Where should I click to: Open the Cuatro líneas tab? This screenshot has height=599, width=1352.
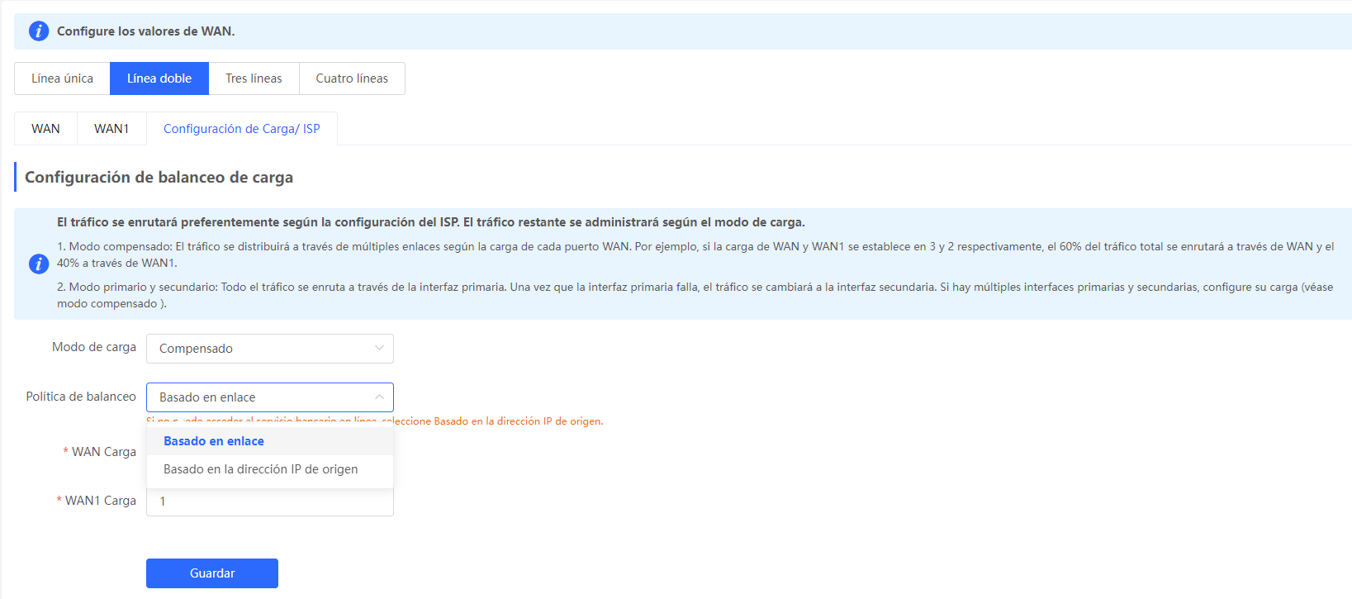352,78
